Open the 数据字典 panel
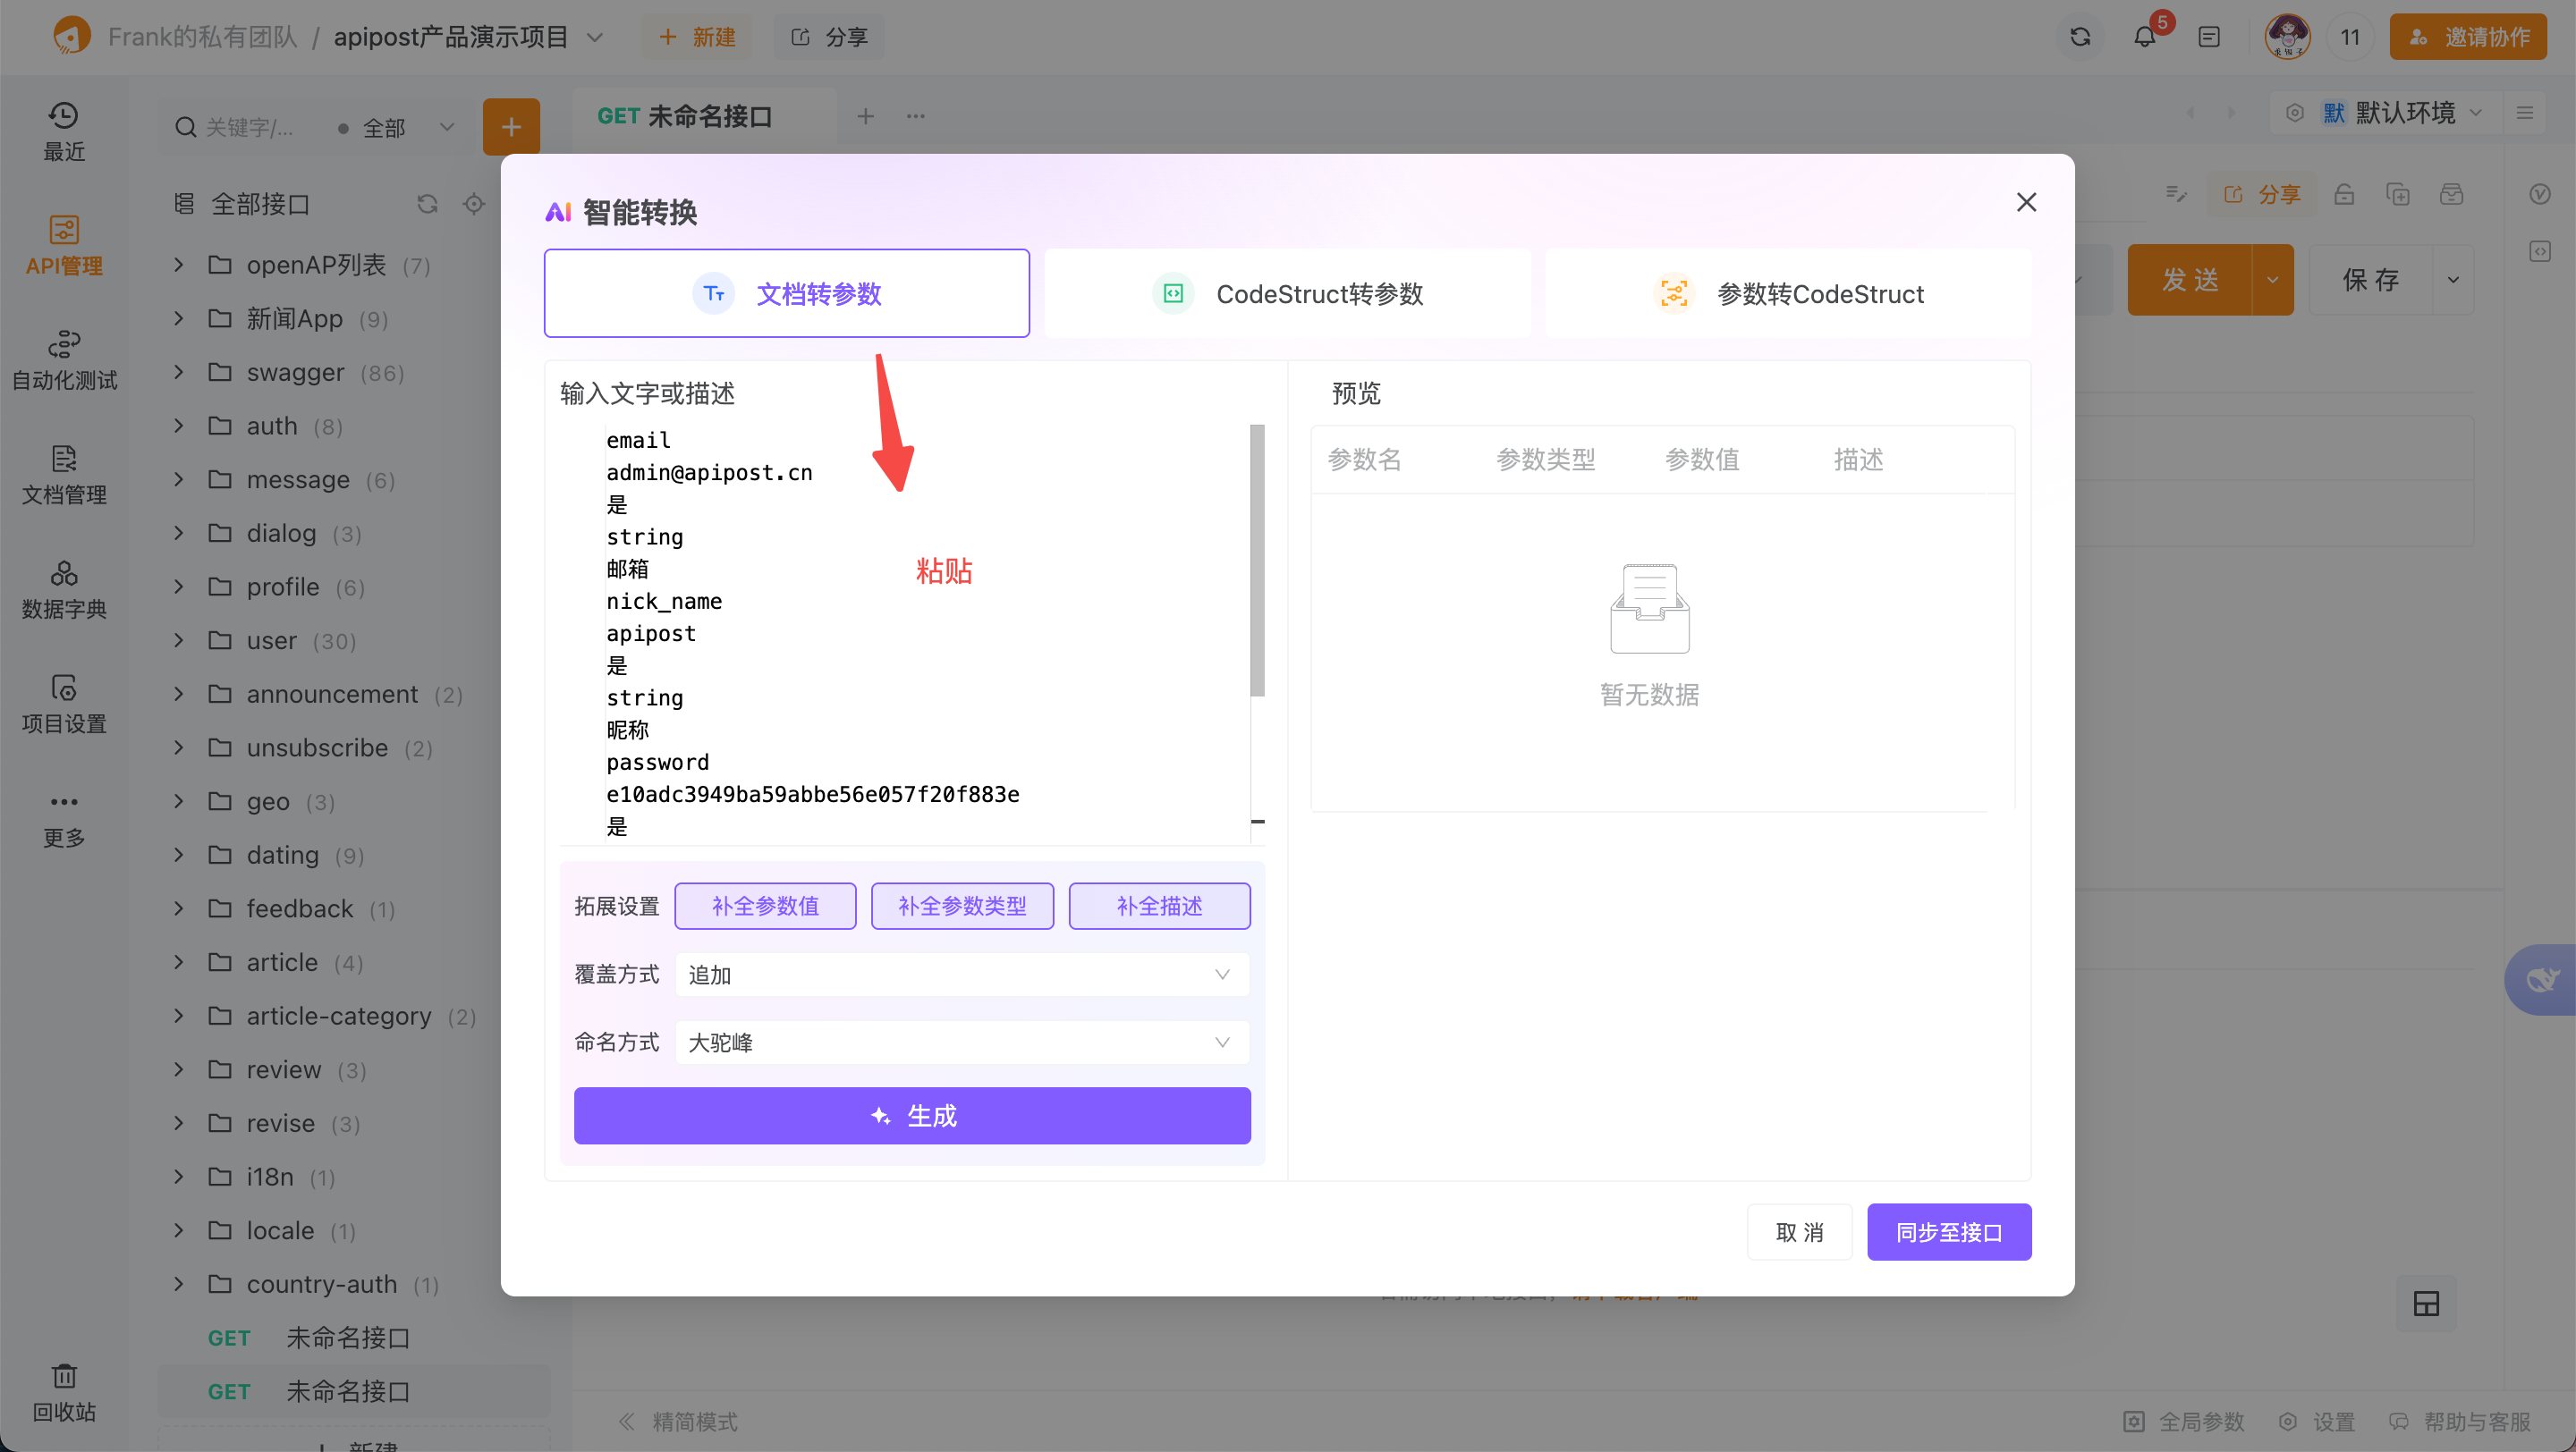The height and width of the screenshot is (1452, 2576). click(63, 589)
